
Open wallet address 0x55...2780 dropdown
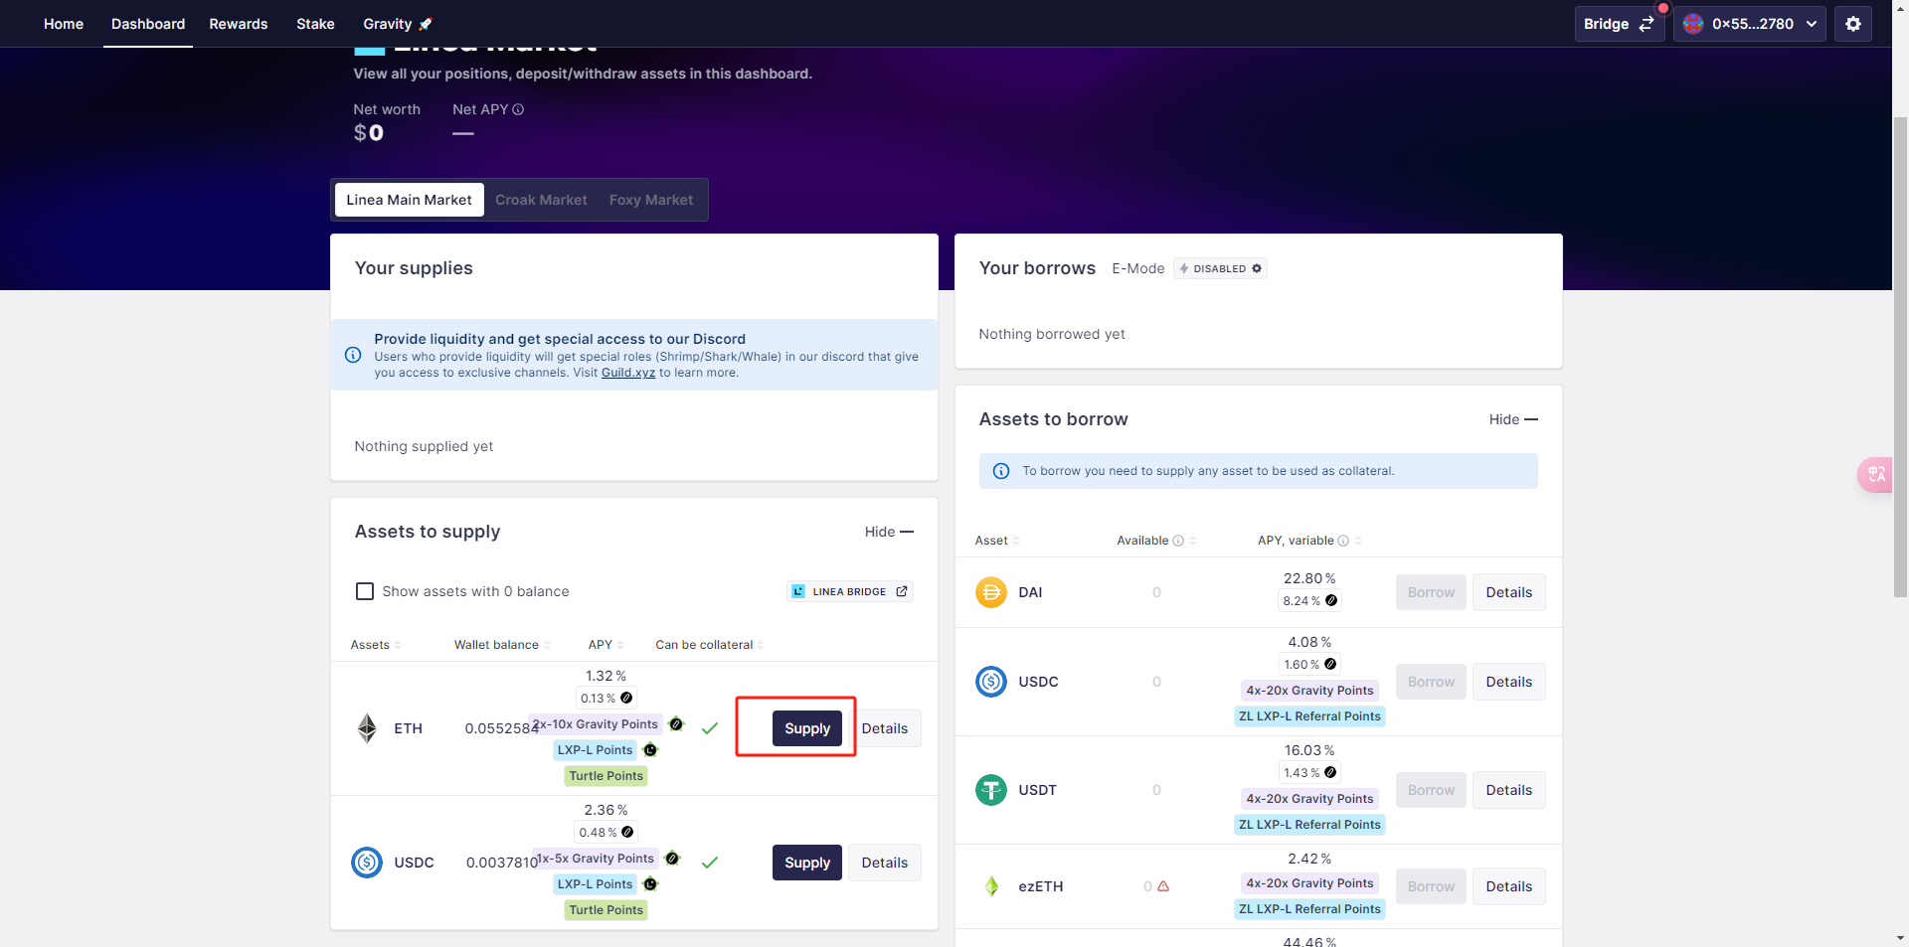point(1750,24)
